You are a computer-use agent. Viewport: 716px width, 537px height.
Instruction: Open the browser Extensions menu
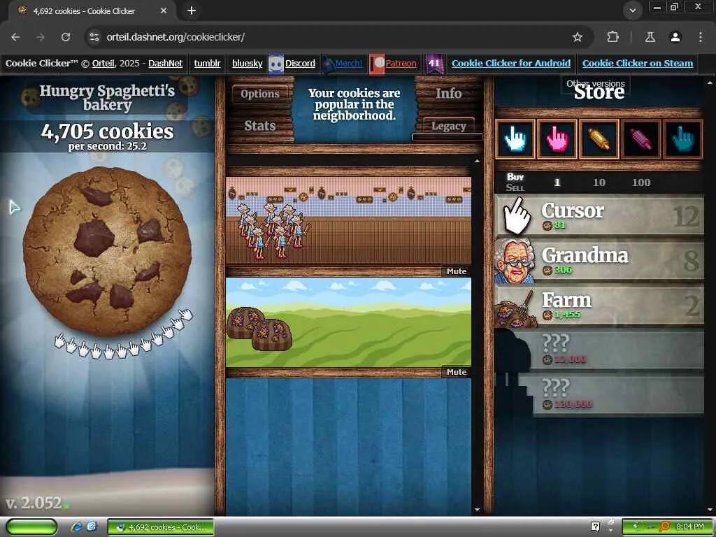pos(613,37)
